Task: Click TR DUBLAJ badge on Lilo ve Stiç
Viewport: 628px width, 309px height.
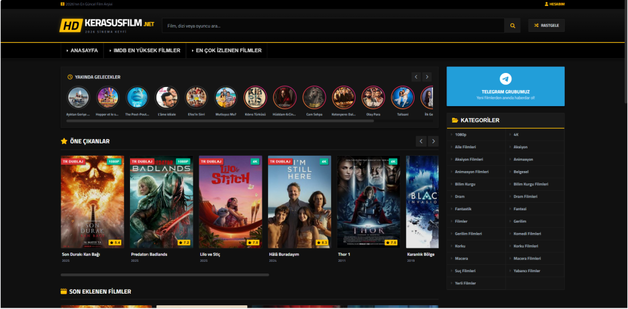Action: pos(211,161)
